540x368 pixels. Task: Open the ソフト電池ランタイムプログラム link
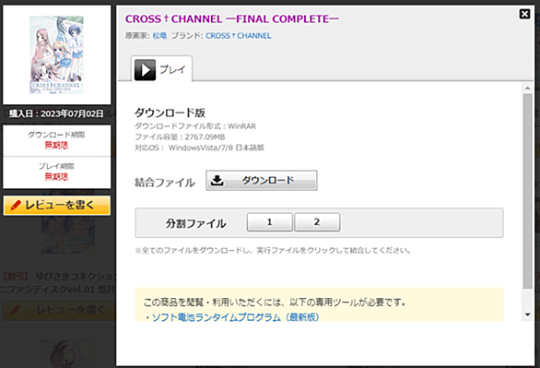(x=235, y=317)
